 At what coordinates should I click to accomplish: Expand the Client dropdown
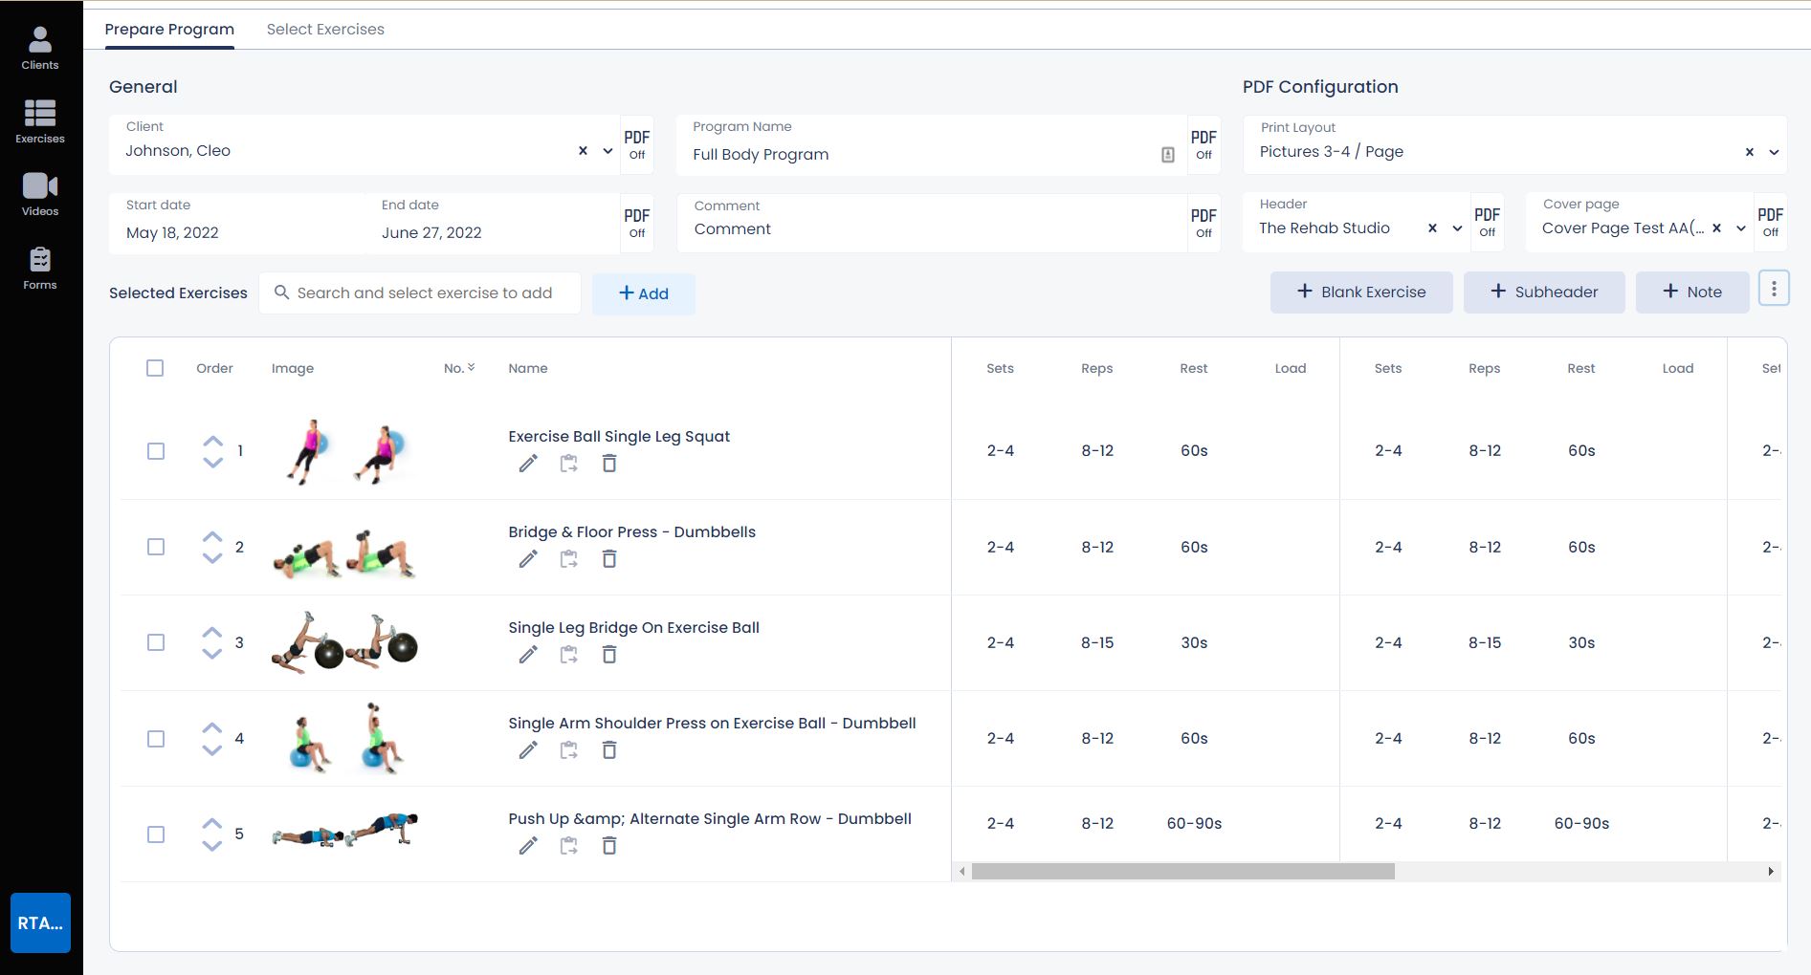607,151
